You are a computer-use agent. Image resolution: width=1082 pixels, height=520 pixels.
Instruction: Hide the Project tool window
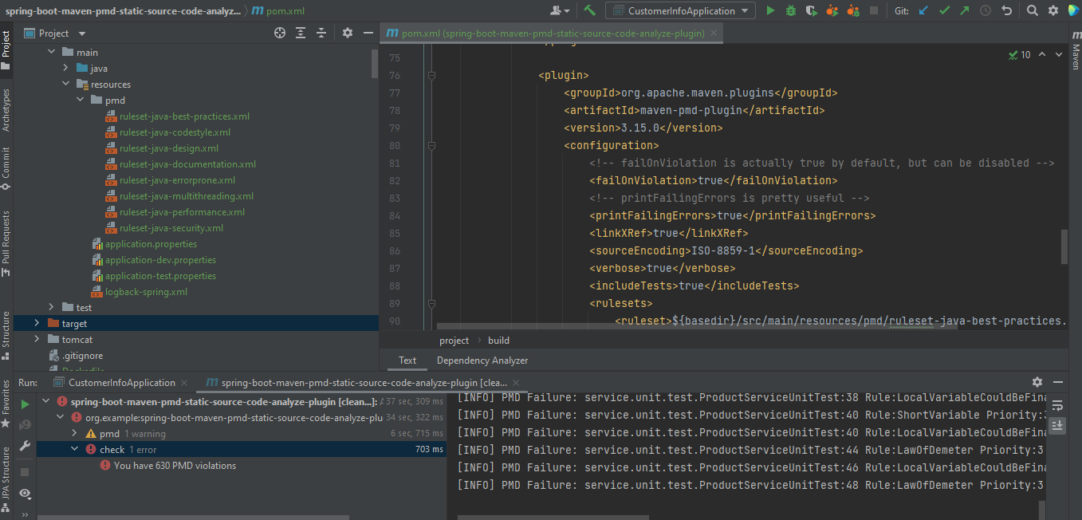[x=368, y=33]
